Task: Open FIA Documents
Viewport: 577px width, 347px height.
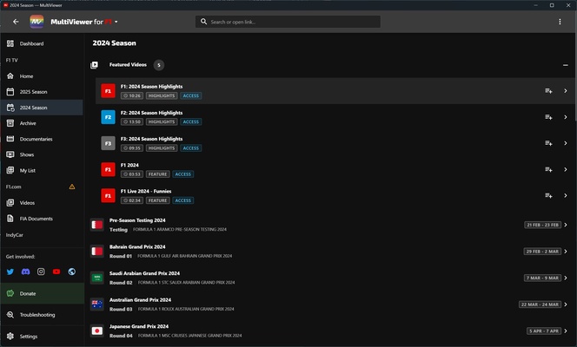Action: pos(42,219)
